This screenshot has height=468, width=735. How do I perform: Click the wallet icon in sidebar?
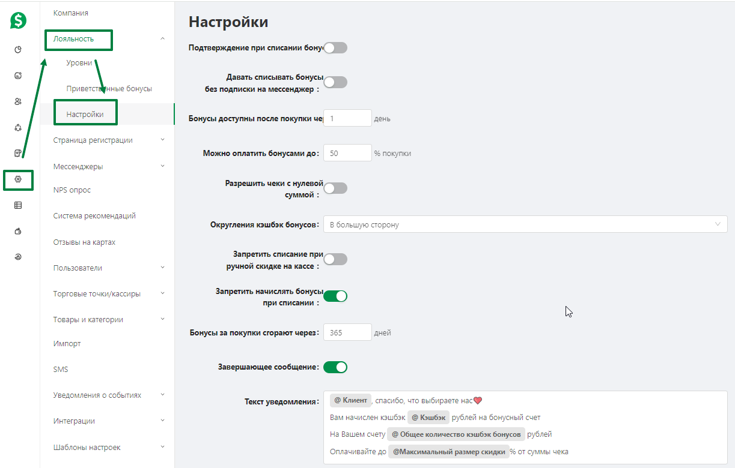click(x=18, y=231)
